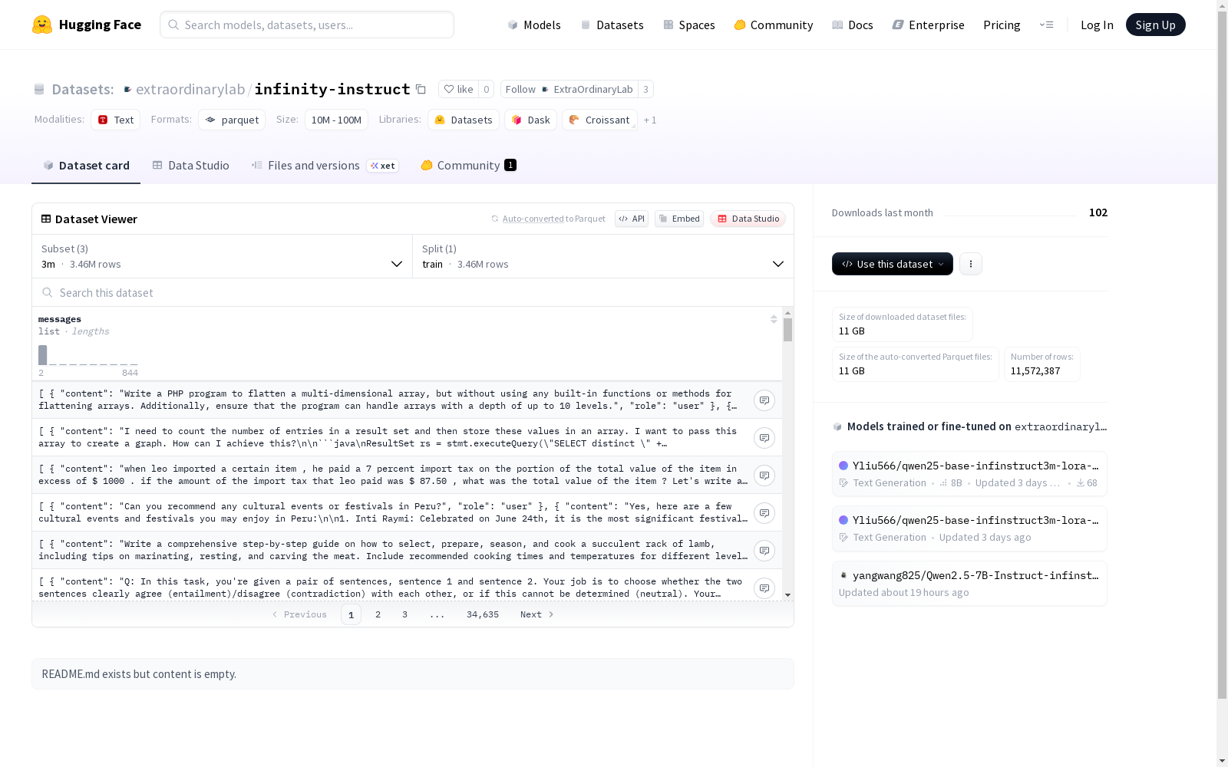Open the Pricing page link

[x=1002, y=25]
